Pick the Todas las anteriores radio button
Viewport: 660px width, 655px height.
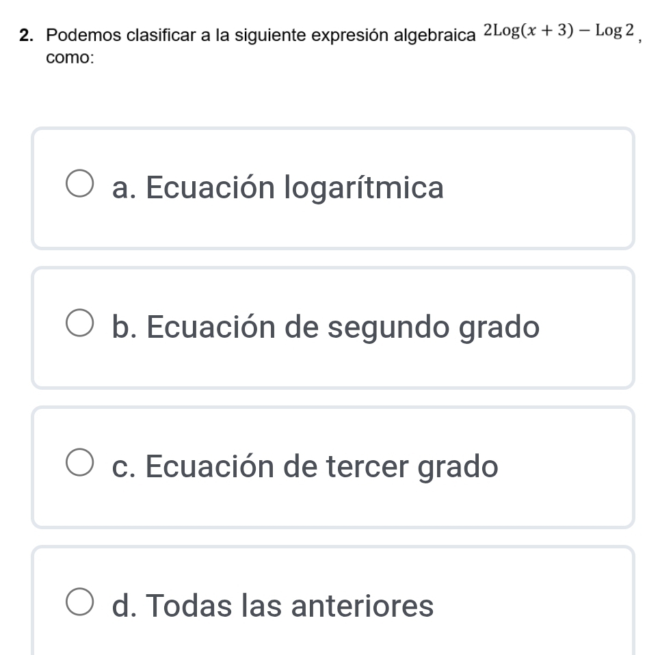pyautogui.click(x=80, y=604)
